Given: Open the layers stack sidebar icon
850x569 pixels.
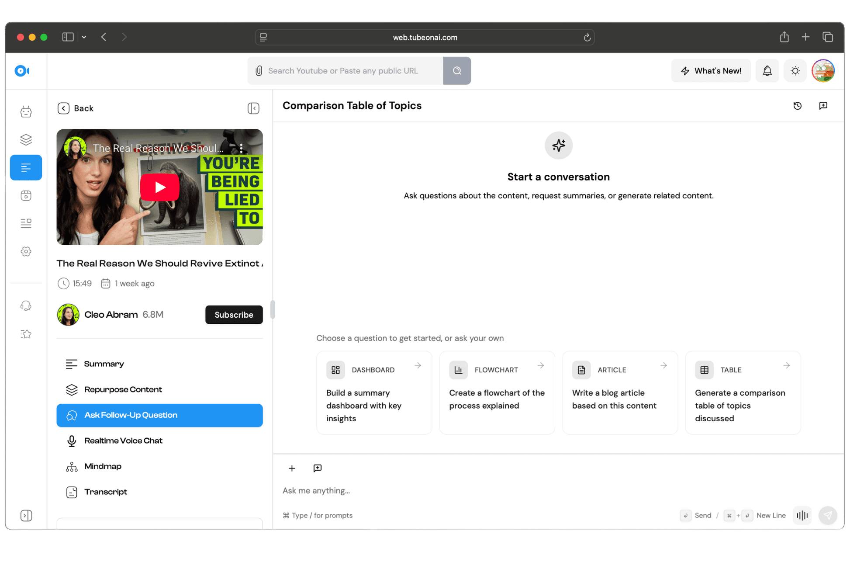Looking at the screenshot, I should 26,139.
